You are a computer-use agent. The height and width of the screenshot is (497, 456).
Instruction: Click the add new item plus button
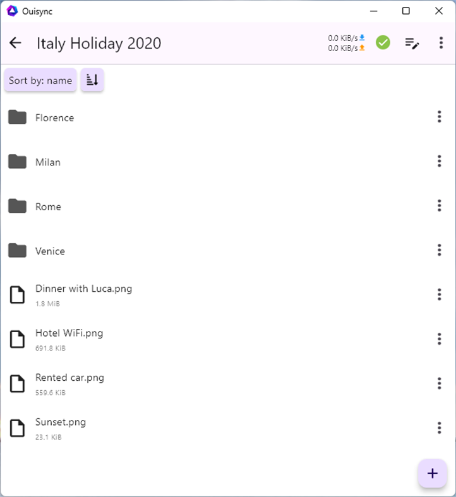click(x=433, y=474)
